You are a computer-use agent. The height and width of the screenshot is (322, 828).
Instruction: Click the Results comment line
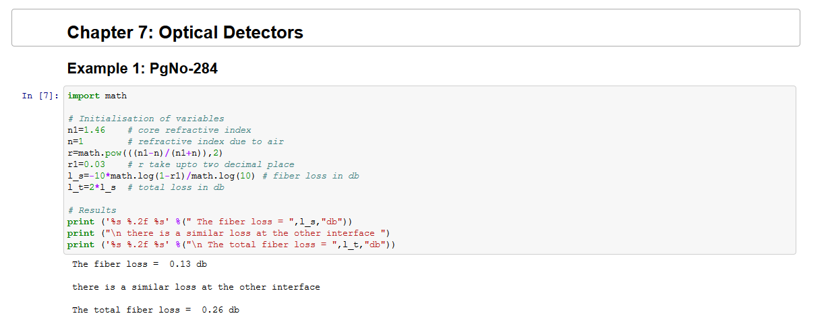click(x=92, y=210)
